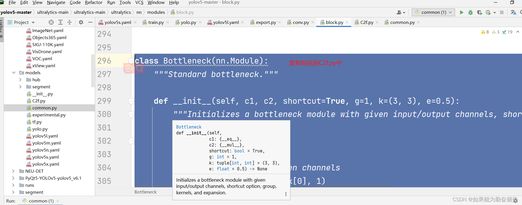Stop the running process square icon
522x205 pixels.
pyautogui.click(x=501, y=12)
